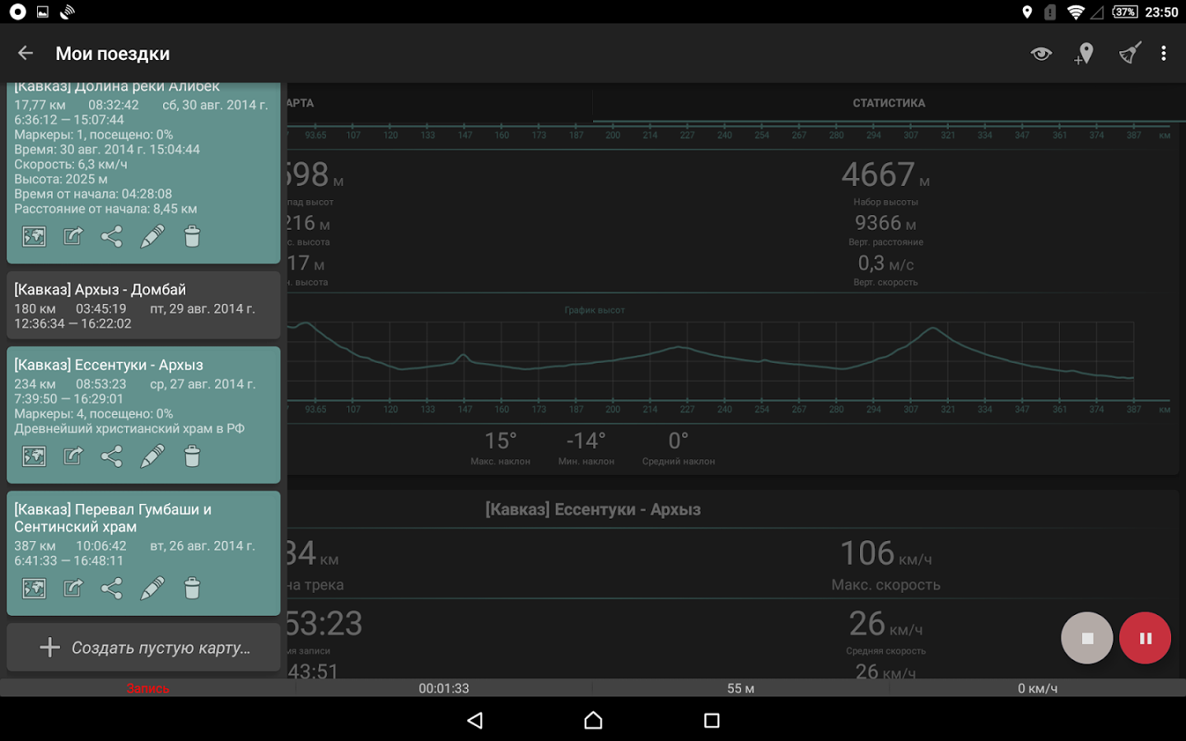Tap the 106 км/ч max speed value

885,553
